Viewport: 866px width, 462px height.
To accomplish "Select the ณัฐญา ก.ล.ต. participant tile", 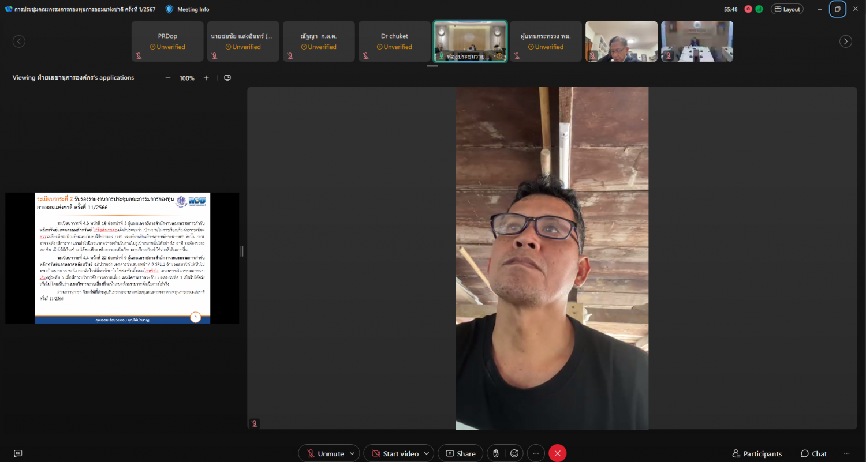I will (319, 42).
